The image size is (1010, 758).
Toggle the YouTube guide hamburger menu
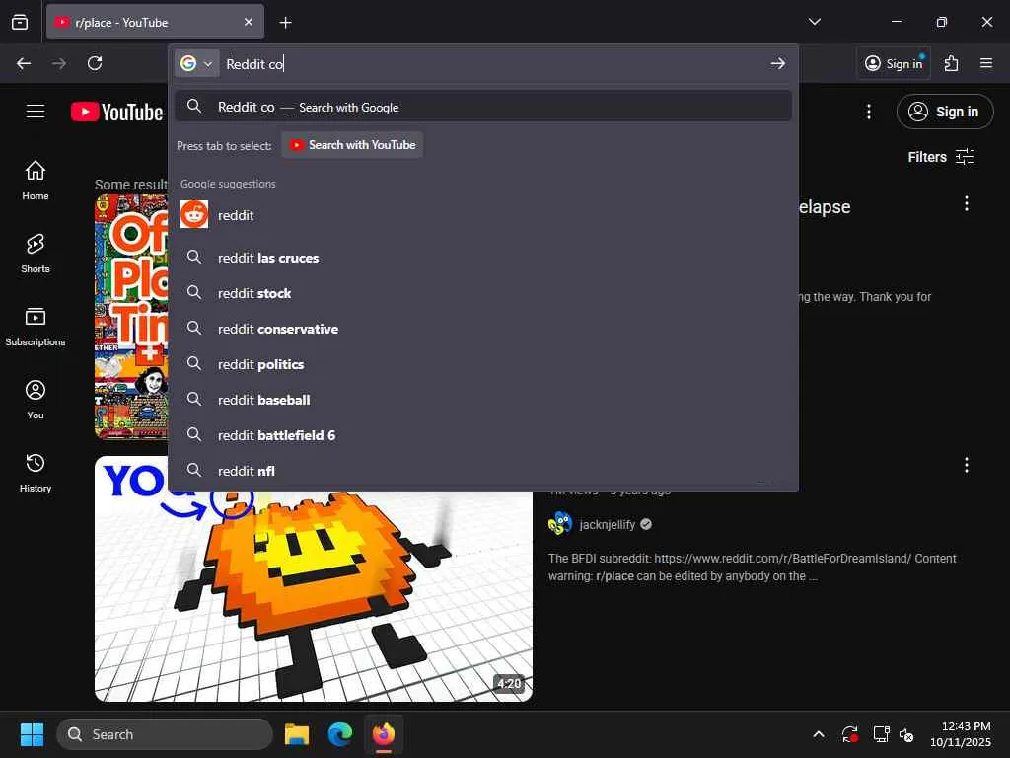pyautogui.click(x=36, y=112)
